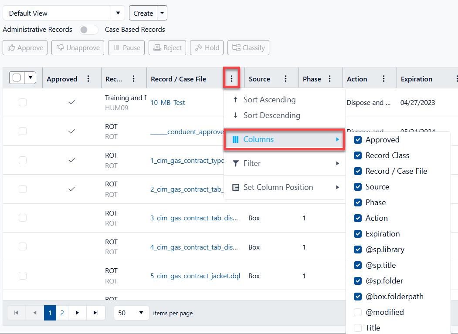Toggle Administrative / Case Based Records switch
This screenshot has width=458, height=334.
coord(88,30)
